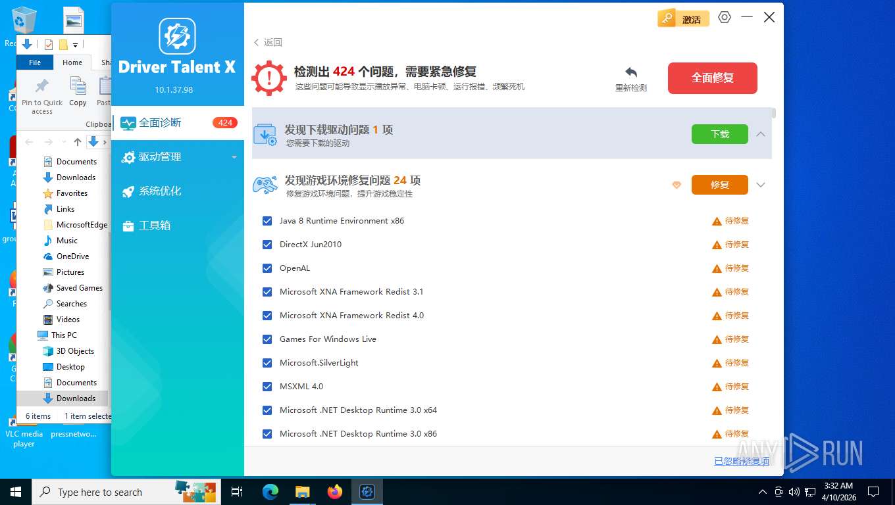This screenshot has height=505, width=895.
Task: Open the 全面诊断 tab
Action: [x=178, y=123]
